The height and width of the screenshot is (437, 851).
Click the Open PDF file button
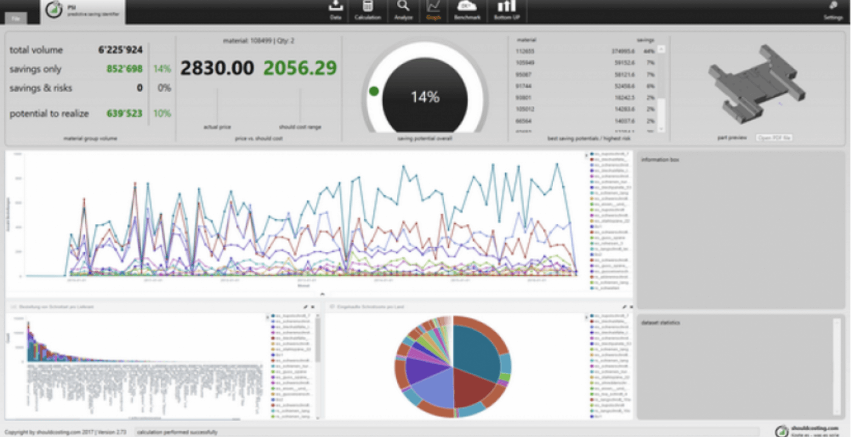pyautogui.click(x=774, y=138)
